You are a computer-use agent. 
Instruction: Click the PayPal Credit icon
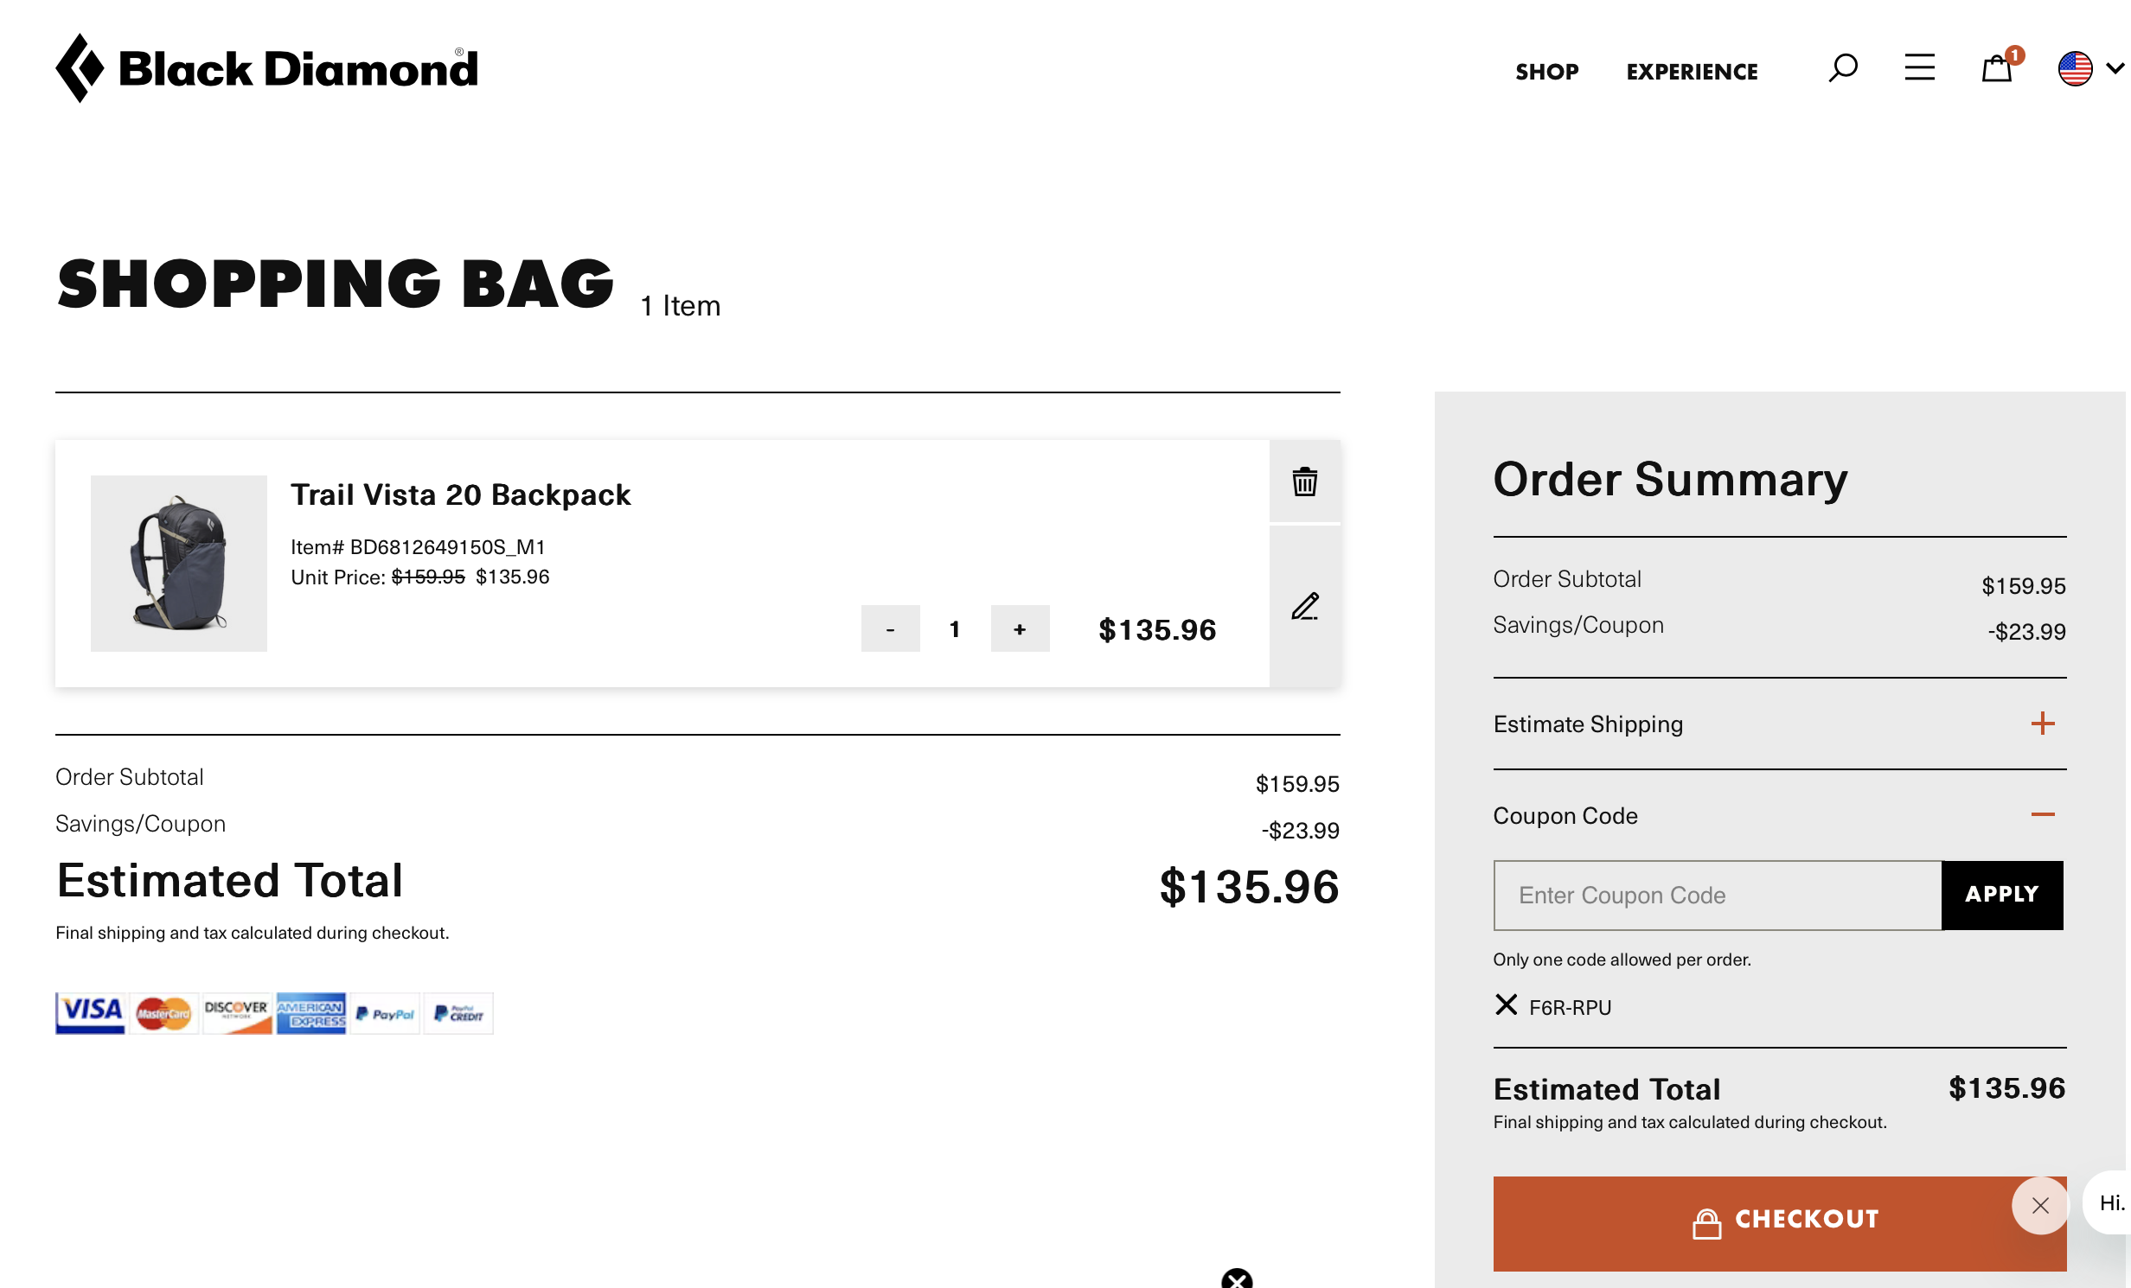458,1012
